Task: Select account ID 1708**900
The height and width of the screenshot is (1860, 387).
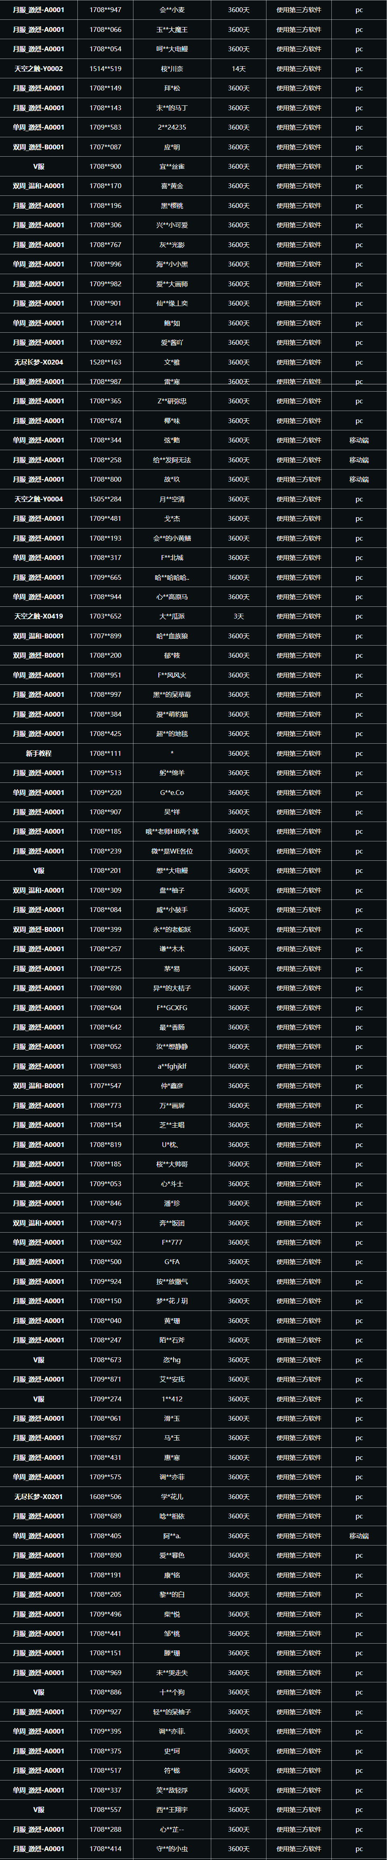Action: click(x=105, y=166)
